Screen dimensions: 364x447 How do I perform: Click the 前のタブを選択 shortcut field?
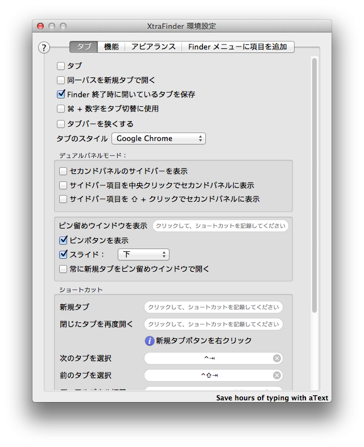(213, 375)
